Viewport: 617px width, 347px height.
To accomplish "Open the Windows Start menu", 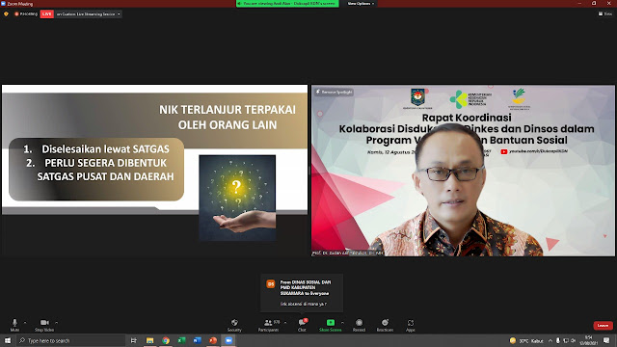I will click(8, 340).
